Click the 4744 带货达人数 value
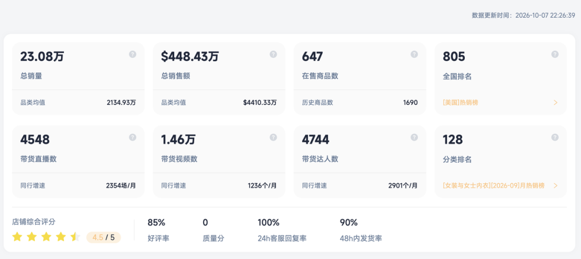Image resolution: width=581 pixels, height=259 pixels. 315,140
